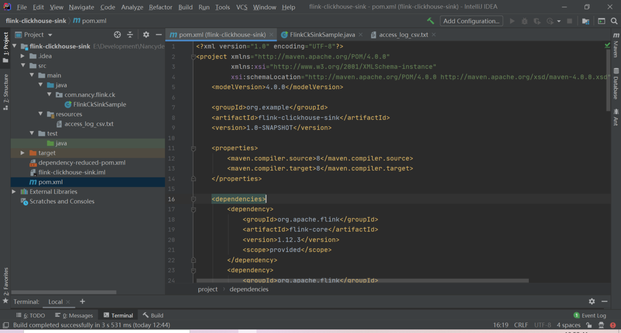This screenshot has width=621, height=333.
Task: Click the Debug bug icon in toolbar
Action: pos(525,21)
